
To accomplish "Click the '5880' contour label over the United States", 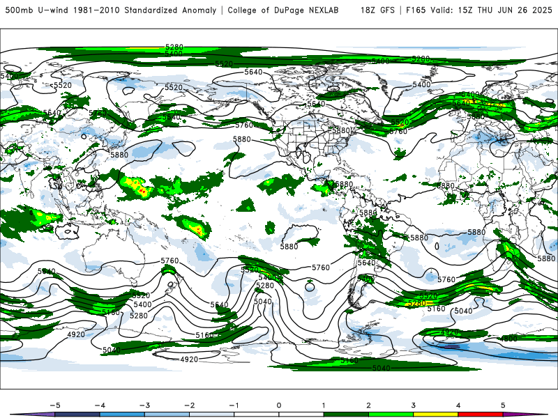I will coord(341,130).
